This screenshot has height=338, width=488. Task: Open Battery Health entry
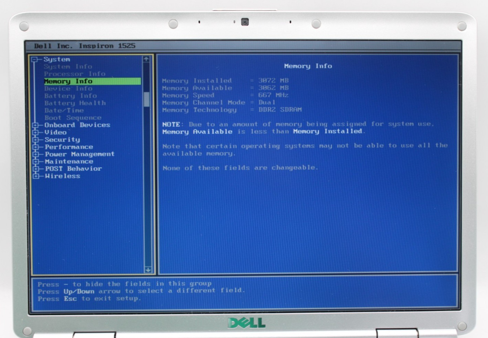point(75,103)
